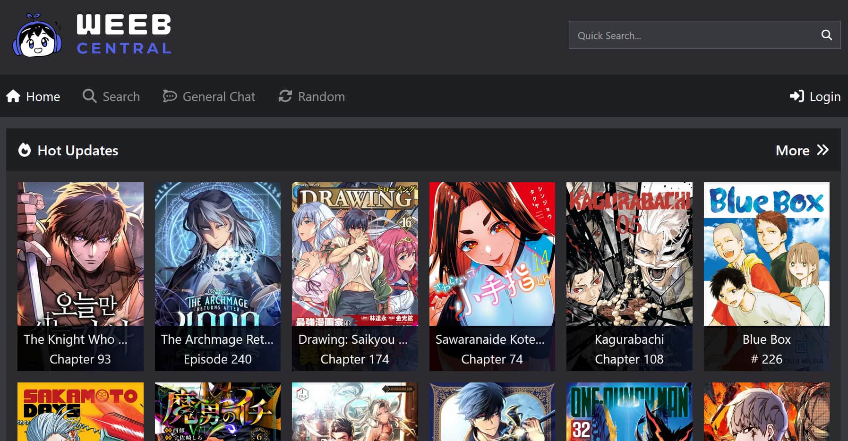Screen dimensions: 848x441
Task: Open a Random series
Action: pyautogui.click(x=311, y=96)
